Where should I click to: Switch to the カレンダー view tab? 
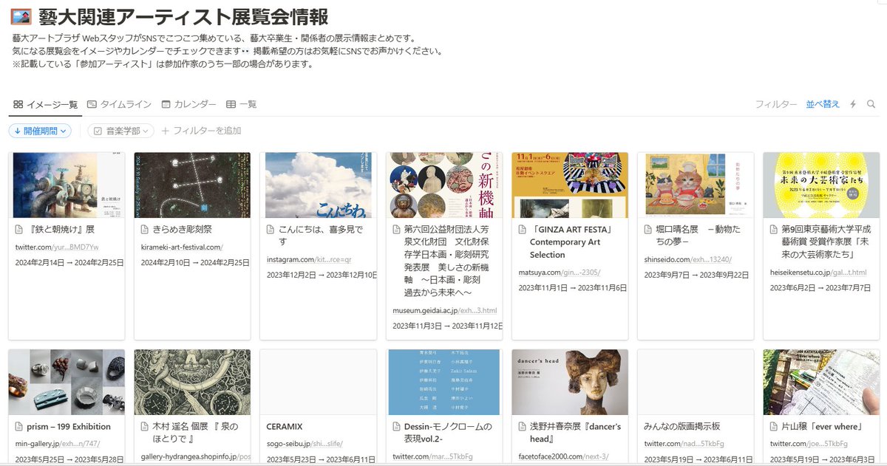point(188,104)
